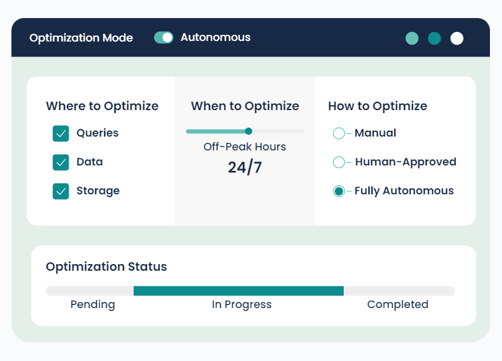Click the Optimization Mode title
This screenshot has width=502, height=361.
click(x=81, y=38)
